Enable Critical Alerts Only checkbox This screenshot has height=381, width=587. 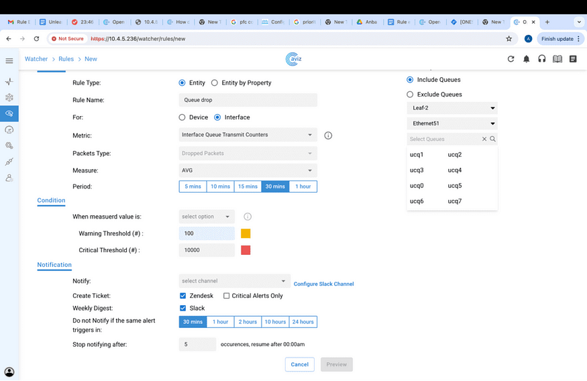(227, 296)
